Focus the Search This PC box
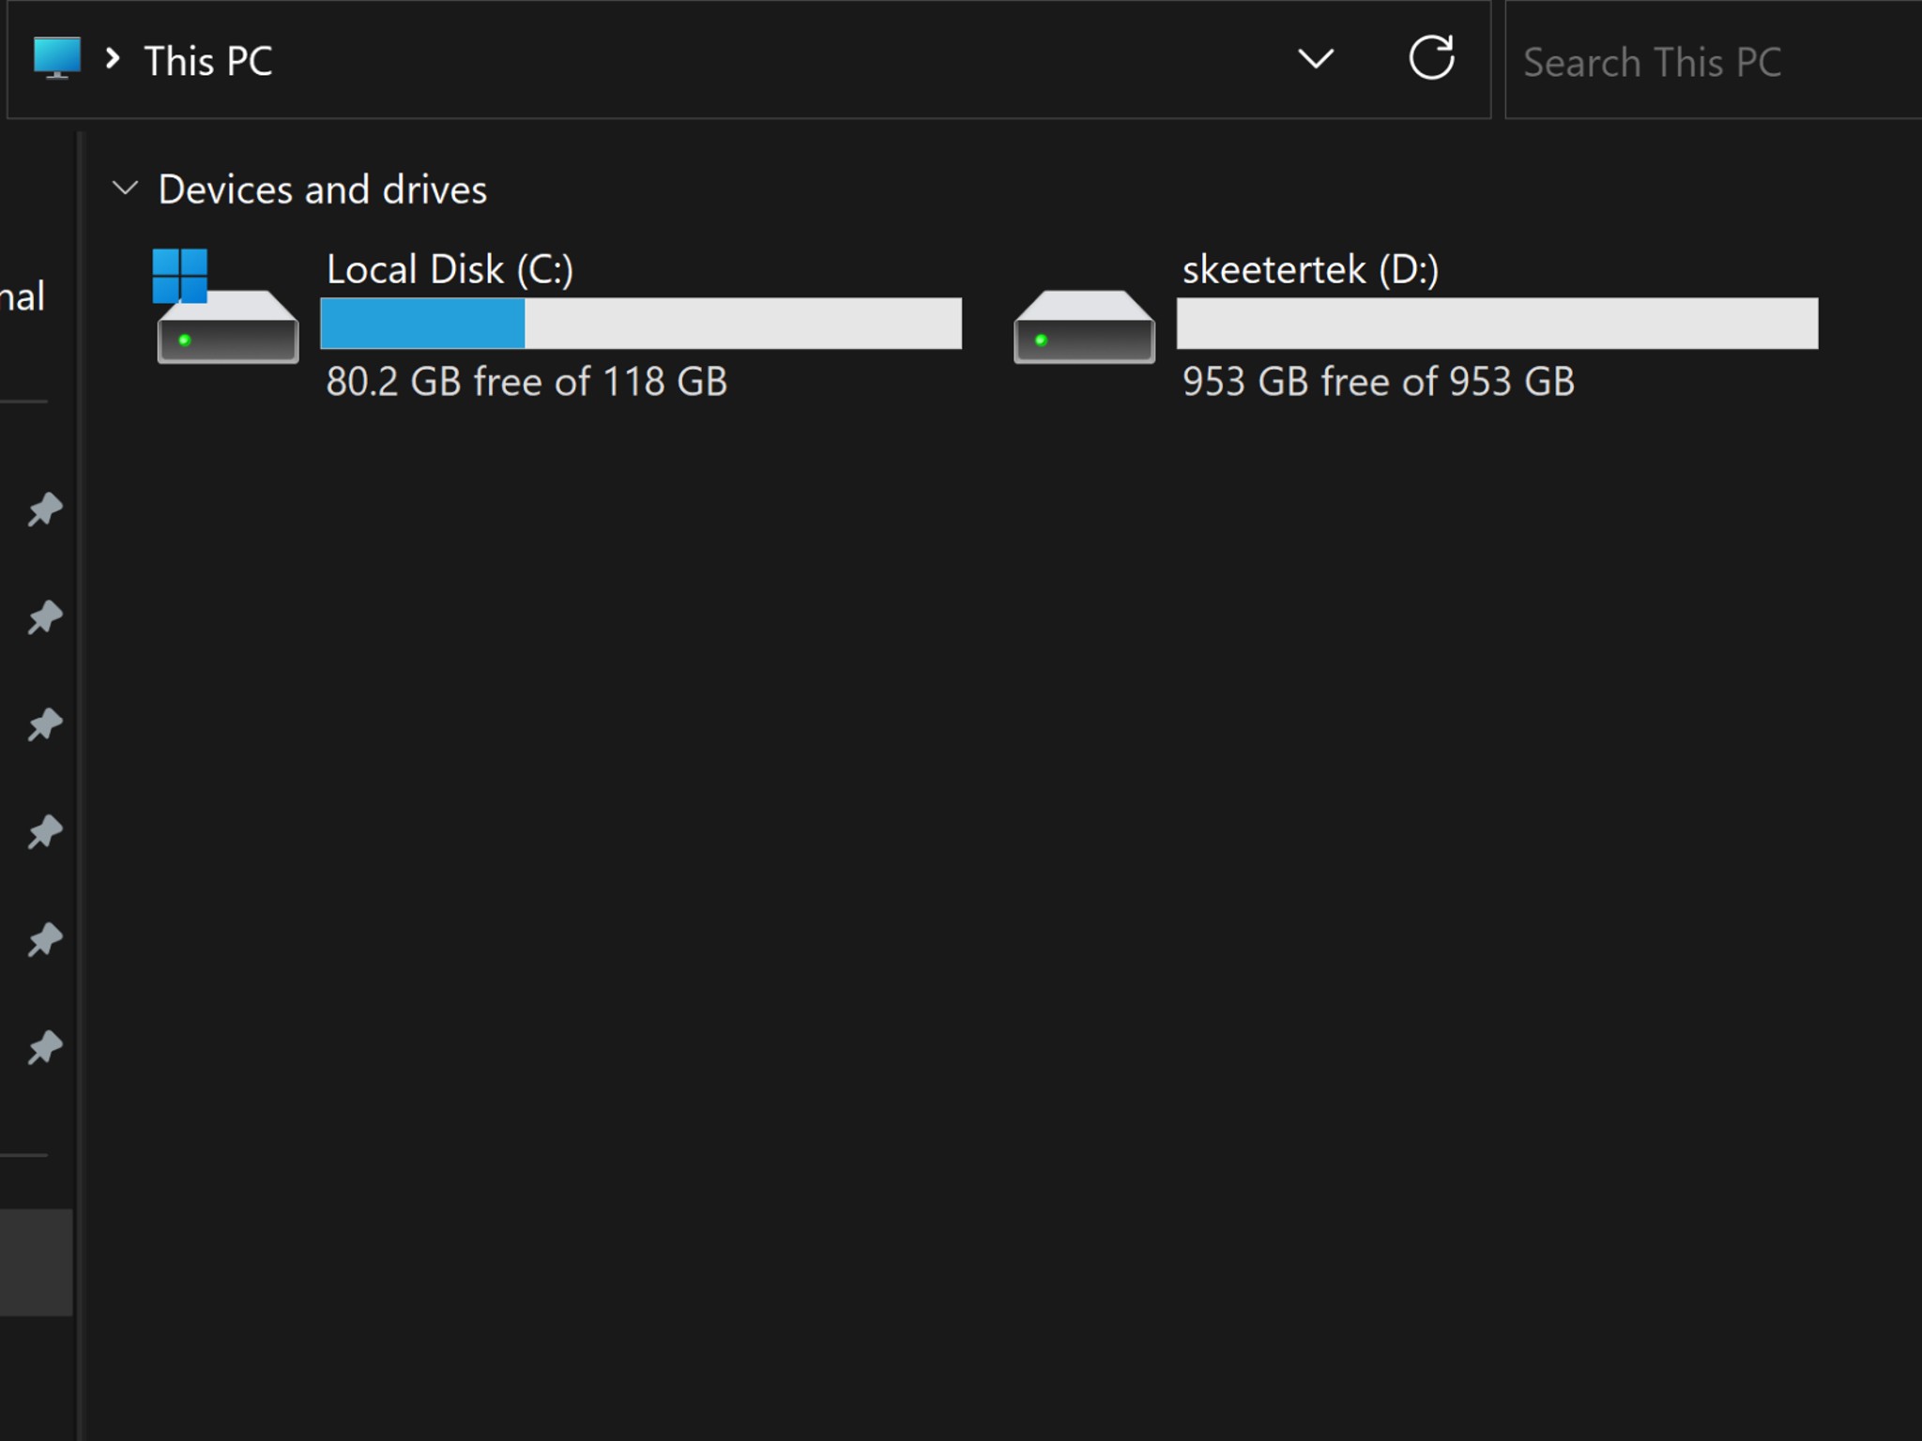The width and height of the screenshot is (1922, 1441). point(1713,62)
